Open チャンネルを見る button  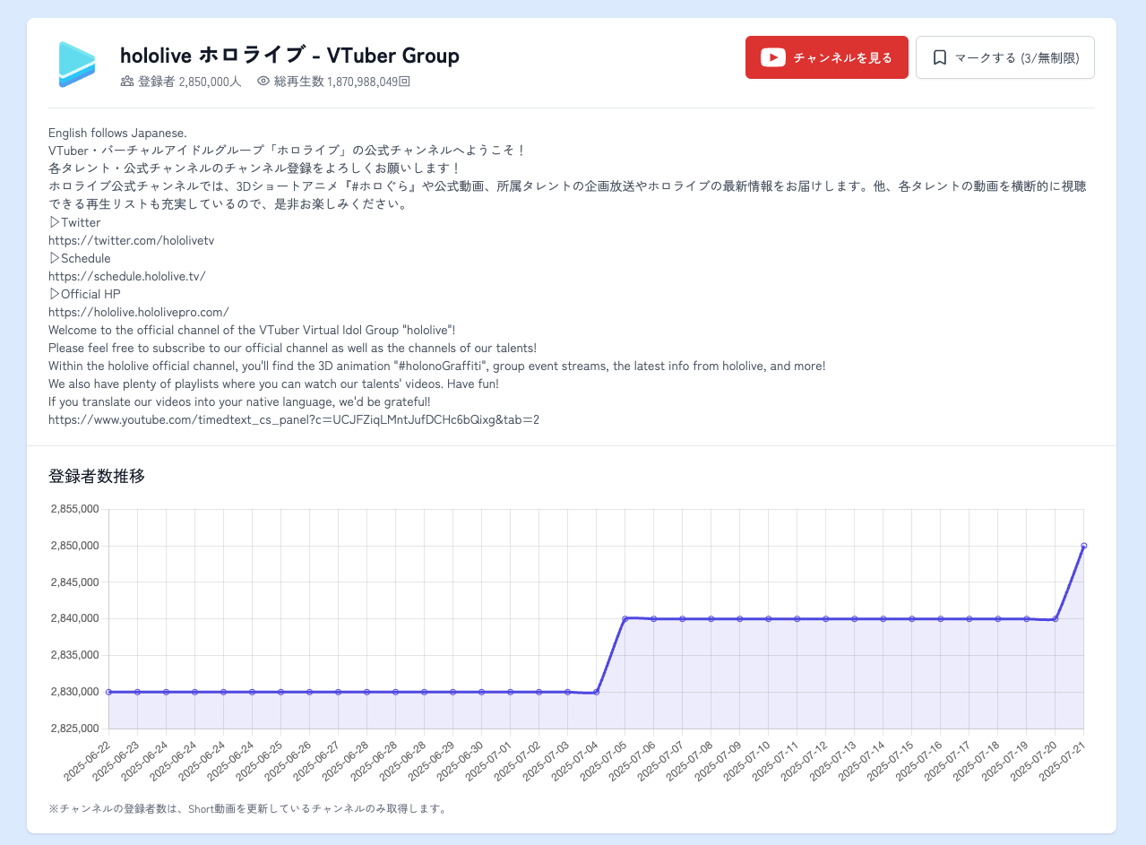(827, 57)
